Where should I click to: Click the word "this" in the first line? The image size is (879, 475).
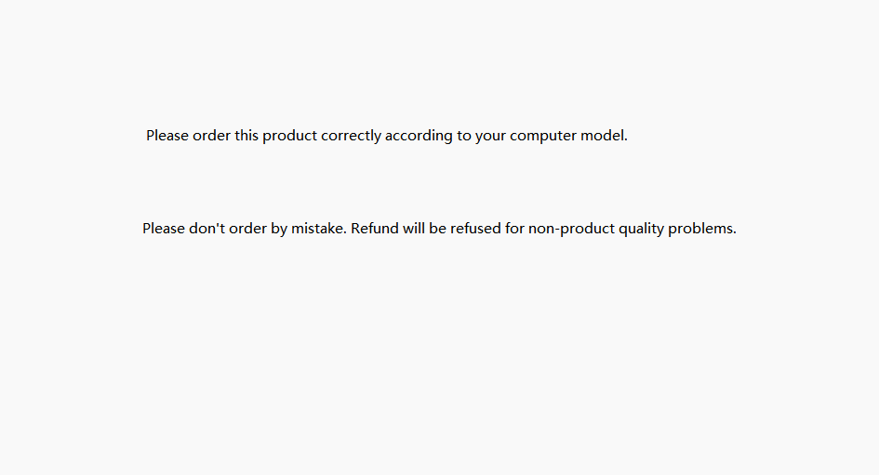coord(246,136)
